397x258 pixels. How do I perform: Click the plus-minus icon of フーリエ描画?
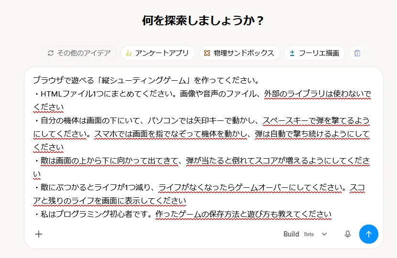click(x=292, y=53)
